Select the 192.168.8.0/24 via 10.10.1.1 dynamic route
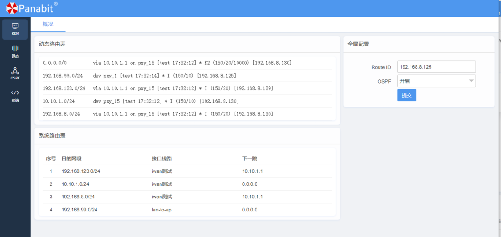 (x=187, y=114)
